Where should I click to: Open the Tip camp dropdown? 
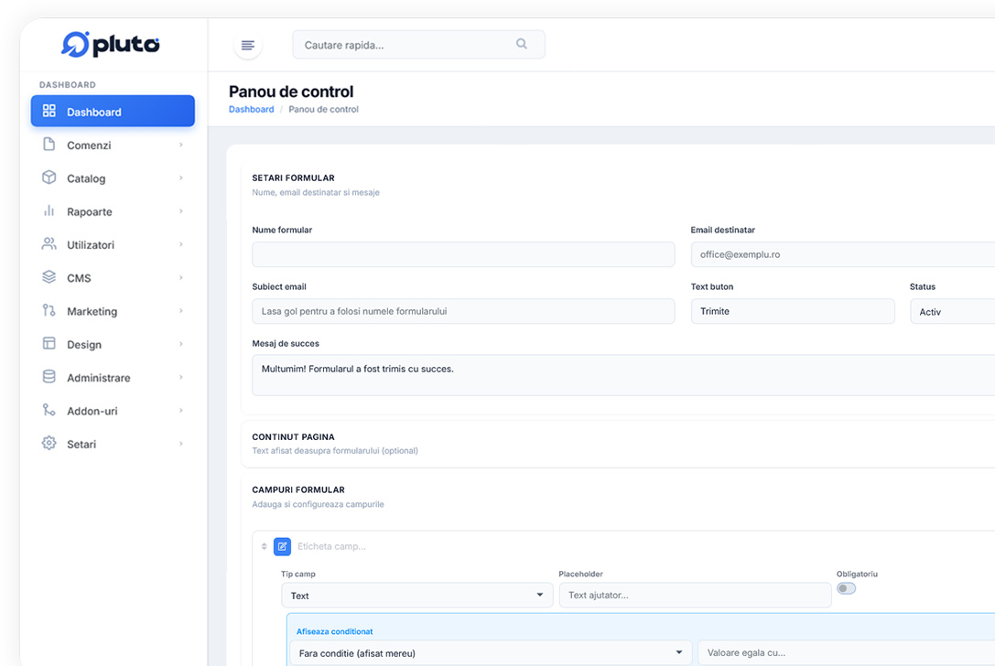pos(416,596)
